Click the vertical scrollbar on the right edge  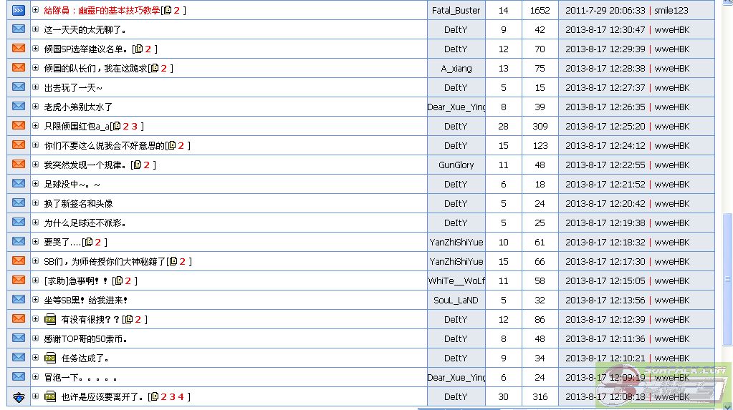(728, 215)
